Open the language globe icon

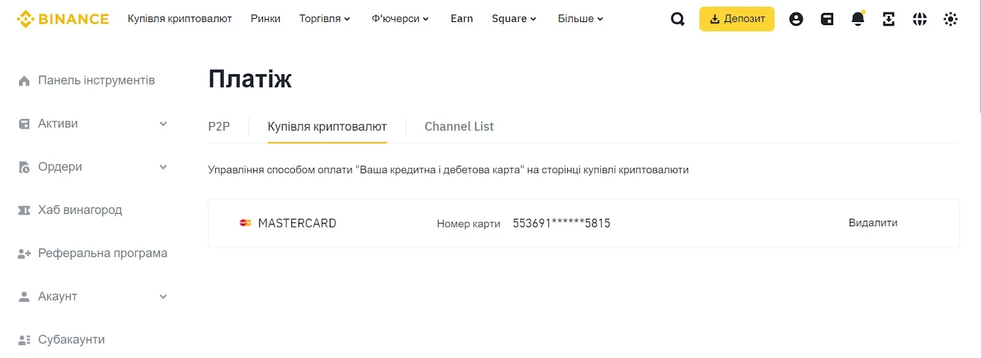[920, 19]
